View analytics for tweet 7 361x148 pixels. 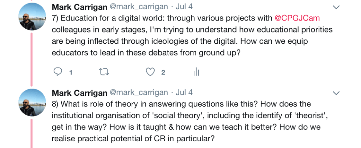click(x=196, y=72)
